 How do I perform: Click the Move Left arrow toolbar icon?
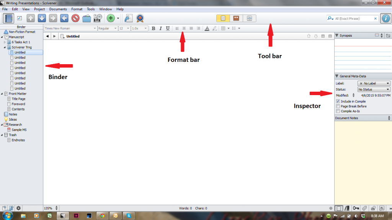click(64, 18)
